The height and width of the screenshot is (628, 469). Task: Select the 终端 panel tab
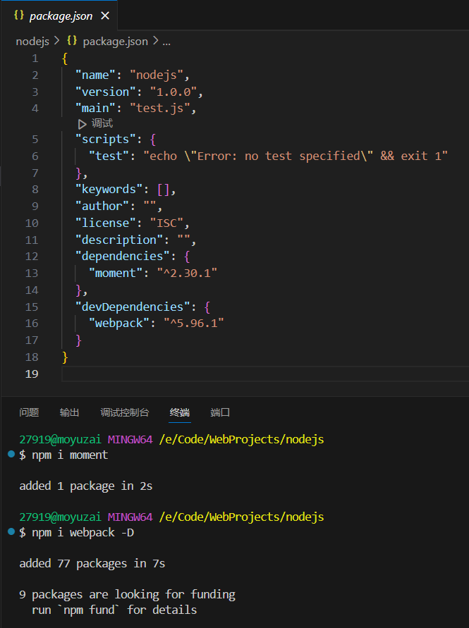(x=180, y=412)
